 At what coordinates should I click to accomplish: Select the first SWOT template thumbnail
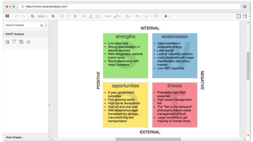[7, 42]
